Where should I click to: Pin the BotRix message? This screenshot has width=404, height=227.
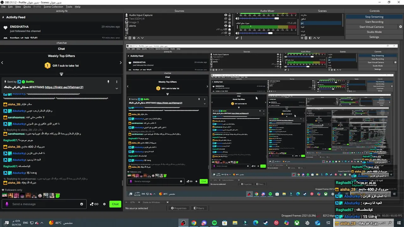[x=108, y=82]
